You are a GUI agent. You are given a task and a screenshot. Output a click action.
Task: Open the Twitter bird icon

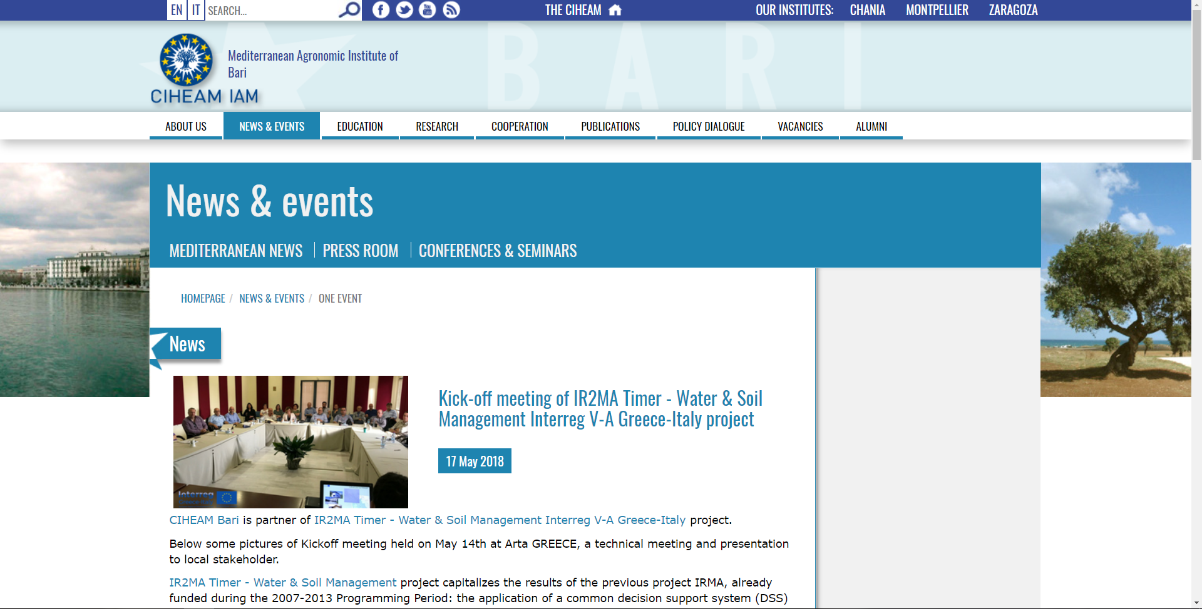[x=404, y=9]
